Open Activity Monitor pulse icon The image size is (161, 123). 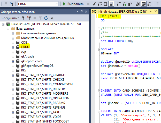(52, 18)
